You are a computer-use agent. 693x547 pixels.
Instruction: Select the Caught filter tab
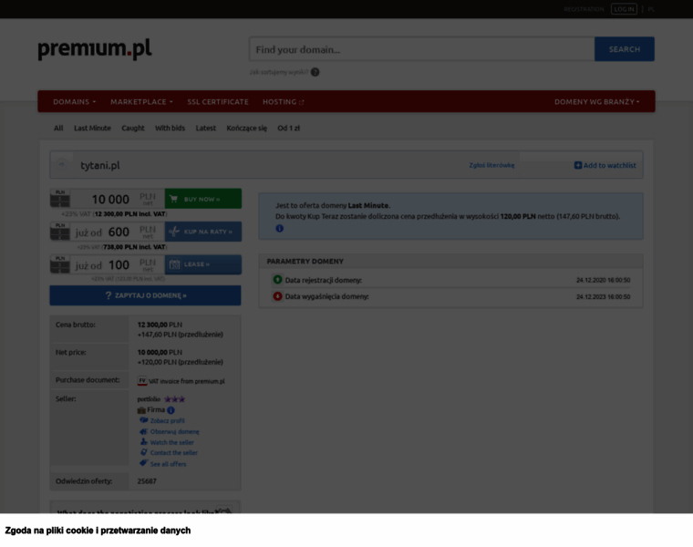(x=133, y=129)
